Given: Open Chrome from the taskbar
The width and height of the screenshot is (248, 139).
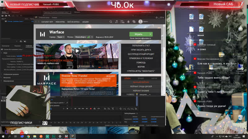Looking at the screenshot, I should [28, 136].
